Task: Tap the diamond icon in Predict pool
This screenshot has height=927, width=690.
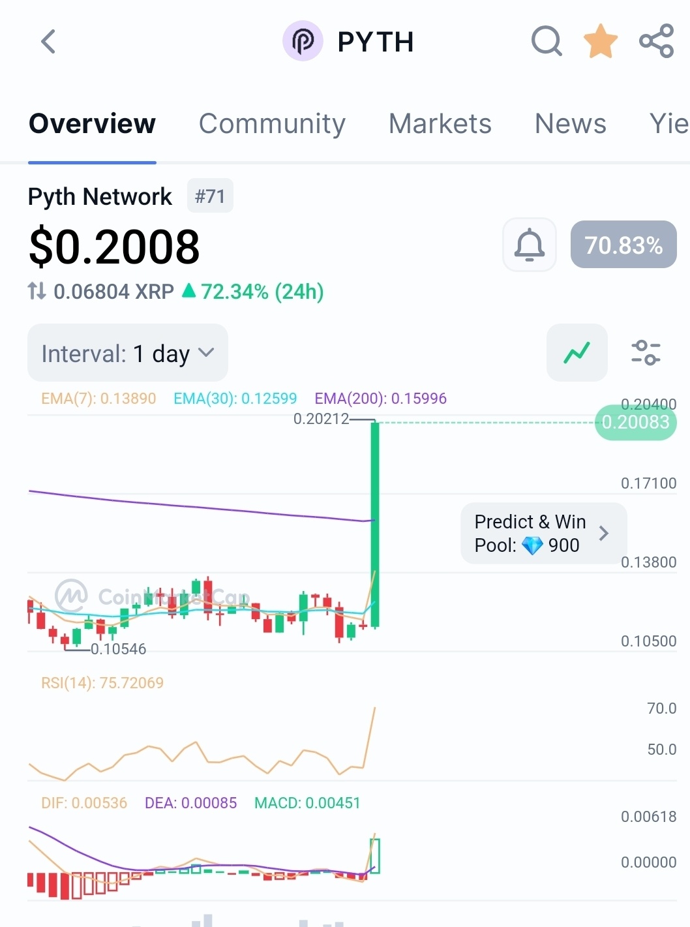Action: point(532,545)
